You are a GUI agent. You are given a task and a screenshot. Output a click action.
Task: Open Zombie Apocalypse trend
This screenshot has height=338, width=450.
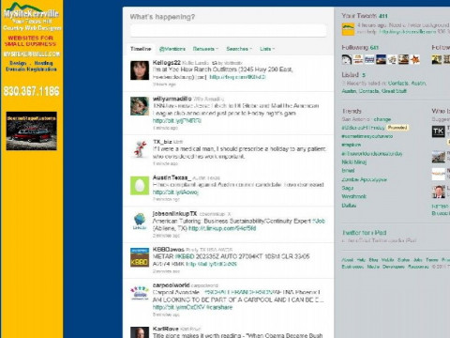[x=365, y=179]
